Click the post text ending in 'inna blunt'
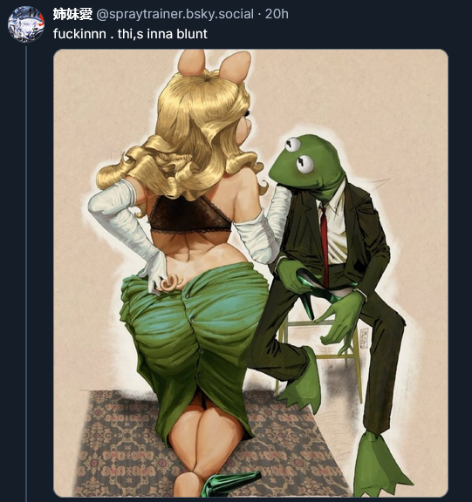472x502 pixels. tap(130, 34)
